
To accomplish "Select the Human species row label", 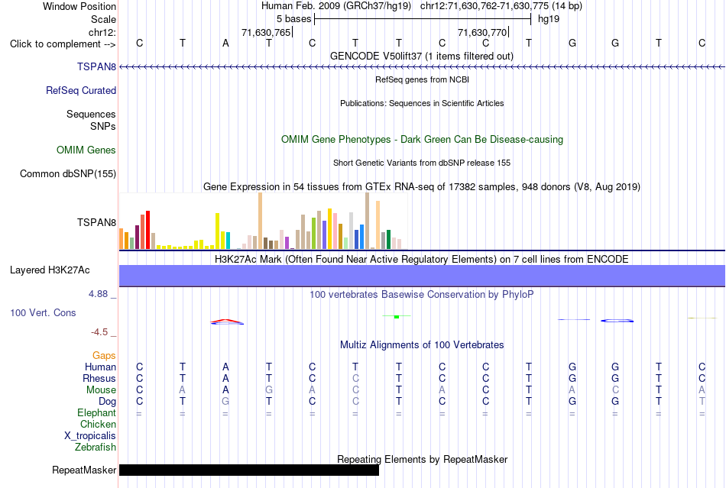I will click(x=100, y=367).
